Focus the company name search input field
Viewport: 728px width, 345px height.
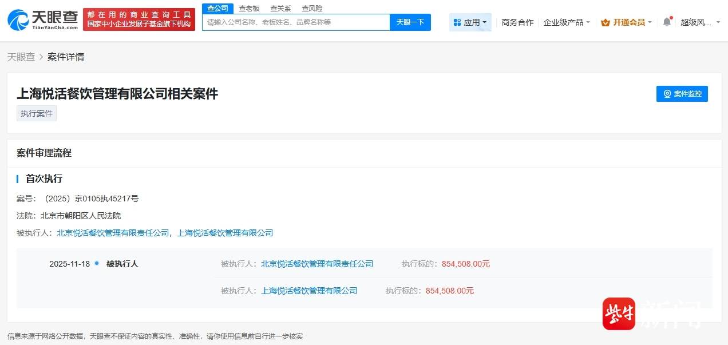296,22
